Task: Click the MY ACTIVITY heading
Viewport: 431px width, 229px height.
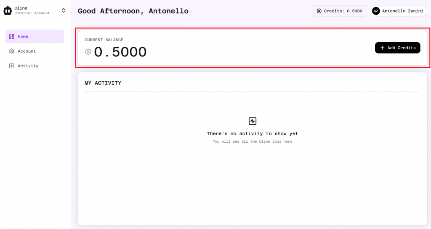Action: [x=103, y=83]
